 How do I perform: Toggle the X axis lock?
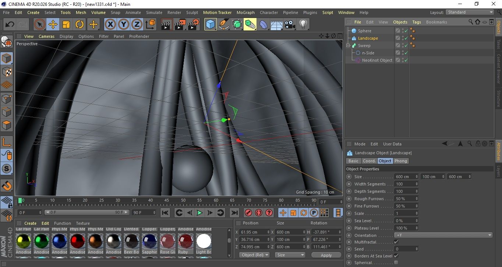110,25
